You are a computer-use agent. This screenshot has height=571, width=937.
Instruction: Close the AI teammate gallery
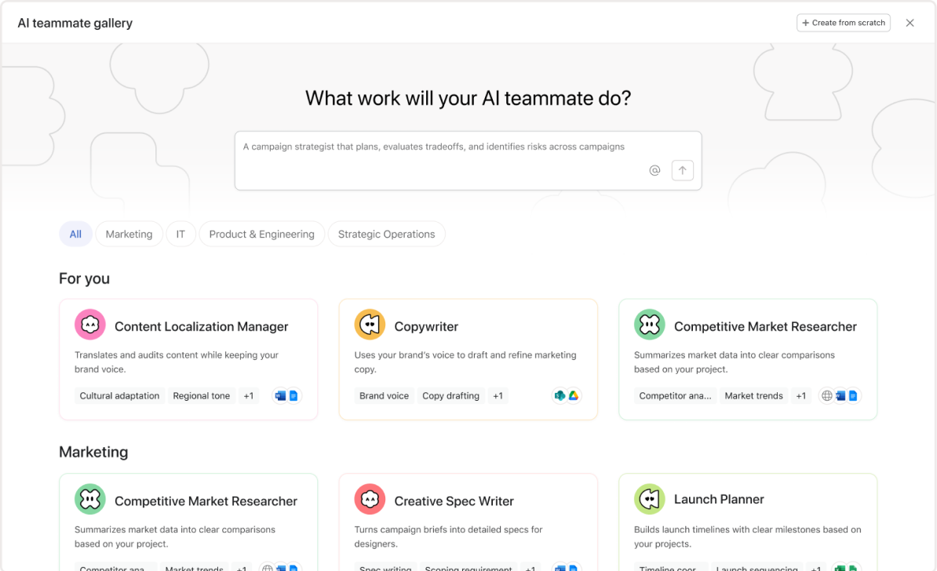pyautogui.click(x=910, y=23)
